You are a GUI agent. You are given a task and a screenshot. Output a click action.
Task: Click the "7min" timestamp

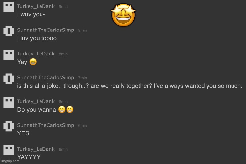[82, 78]
